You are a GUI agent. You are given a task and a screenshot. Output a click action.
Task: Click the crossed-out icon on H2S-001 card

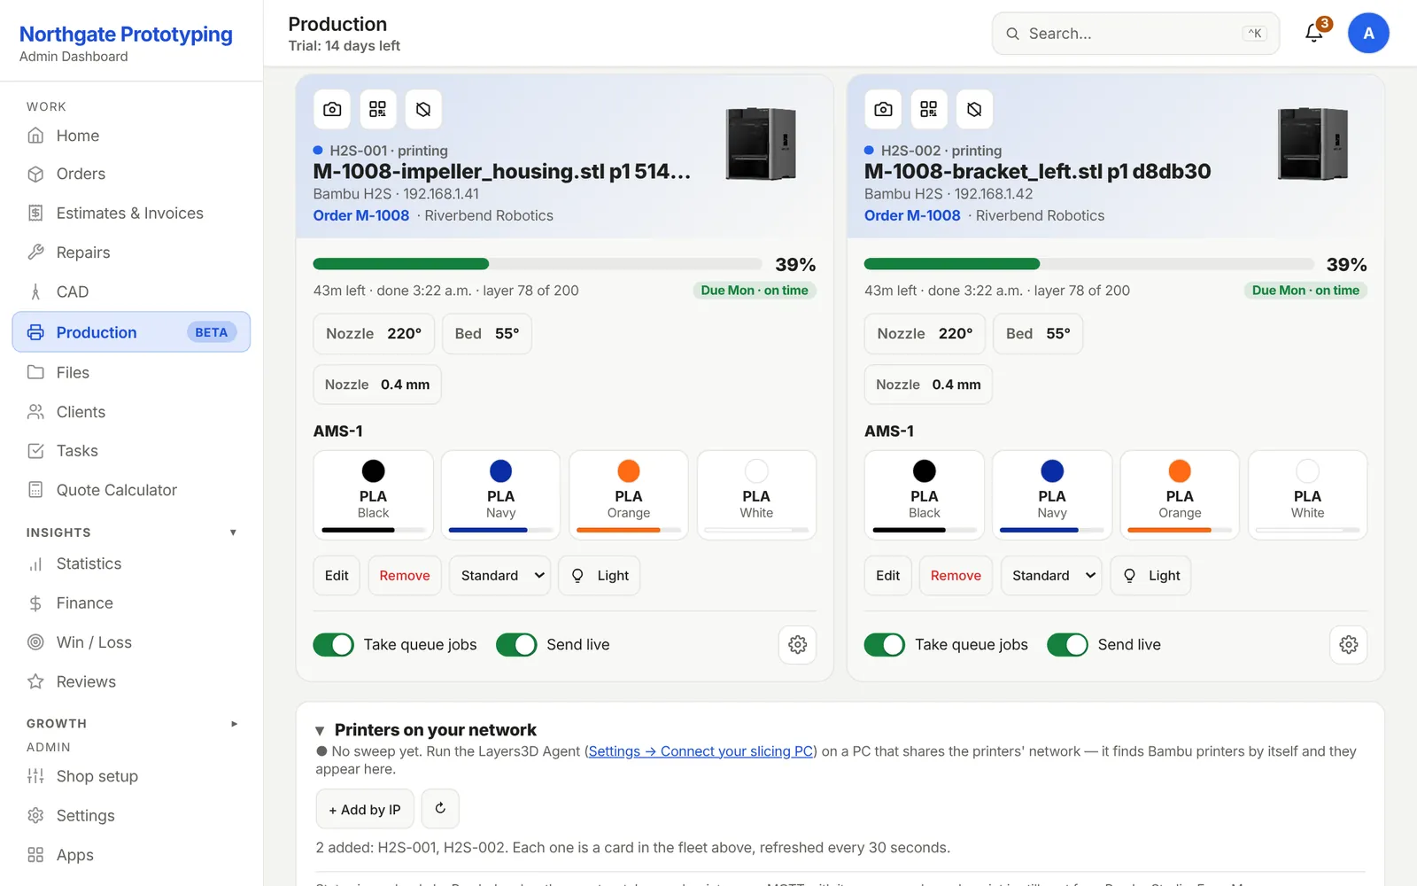click(x=423, y=109)
